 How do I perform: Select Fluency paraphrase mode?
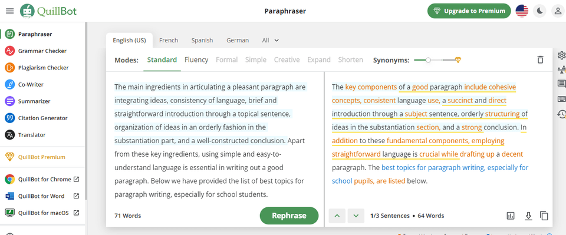(196, 60)
